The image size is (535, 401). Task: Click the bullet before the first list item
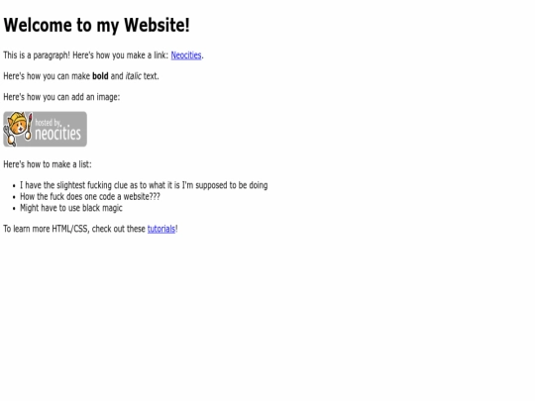click(14, 186)
